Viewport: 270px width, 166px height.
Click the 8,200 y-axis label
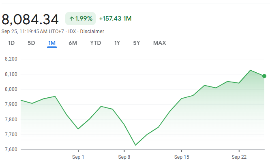pos(10,59)
